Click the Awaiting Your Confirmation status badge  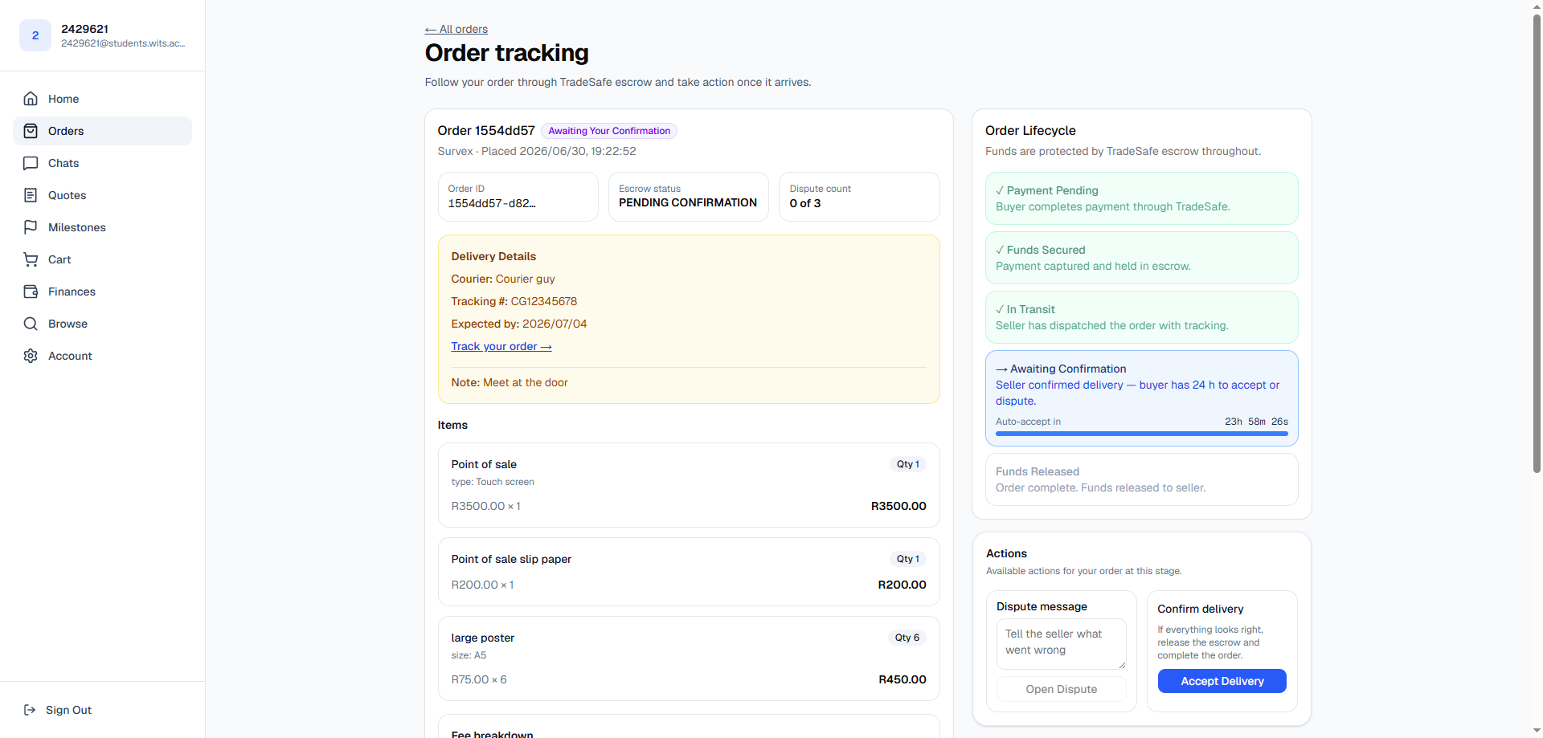click(x=609, y=131)
